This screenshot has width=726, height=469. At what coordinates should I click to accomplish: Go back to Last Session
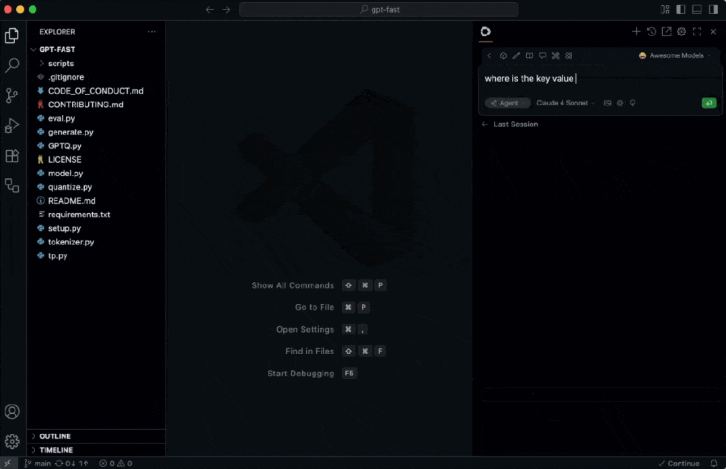click(510, 124)
